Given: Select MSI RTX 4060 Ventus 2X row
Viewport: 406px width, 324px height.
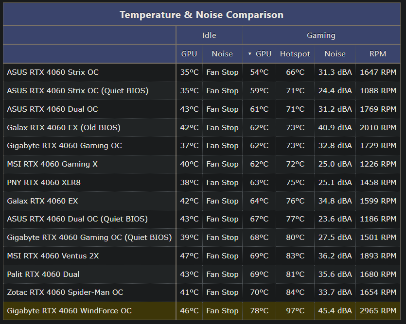Looking at the screenshot, I should point(202,256).
